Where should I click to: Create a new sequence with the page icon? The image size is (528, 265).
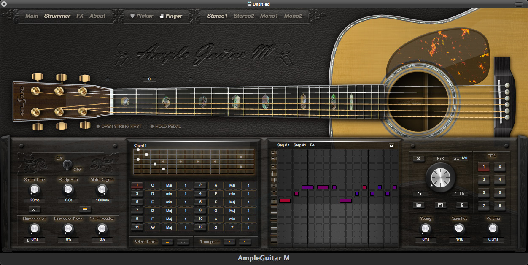462,205
